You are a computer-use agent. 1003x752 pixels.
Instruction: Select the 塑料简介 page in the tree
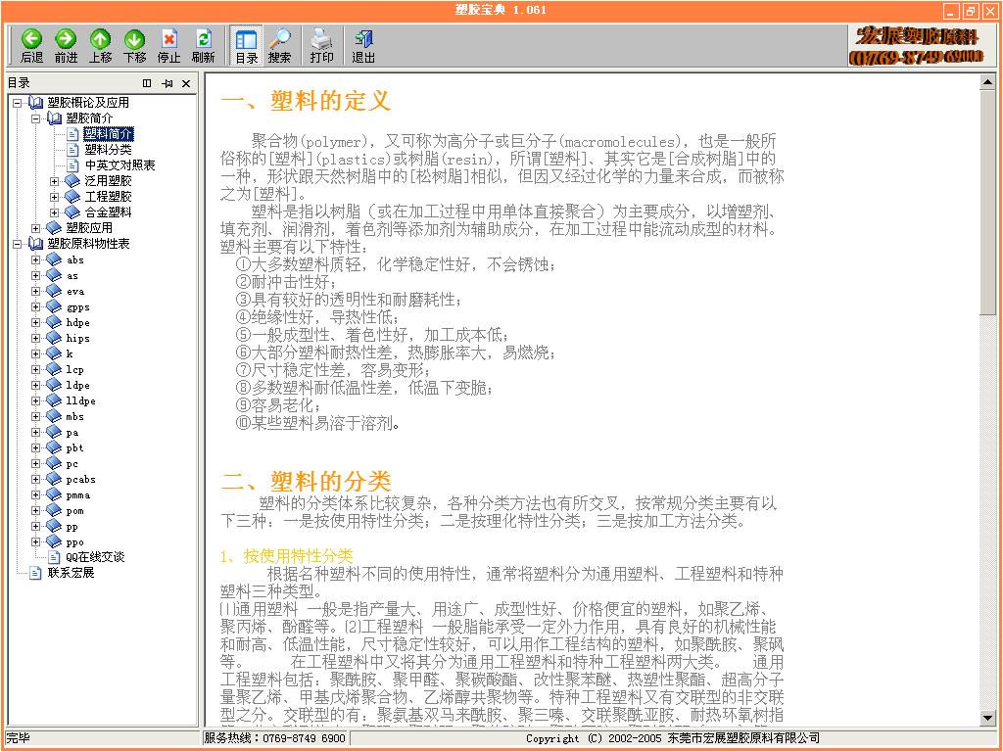point(108,133)
